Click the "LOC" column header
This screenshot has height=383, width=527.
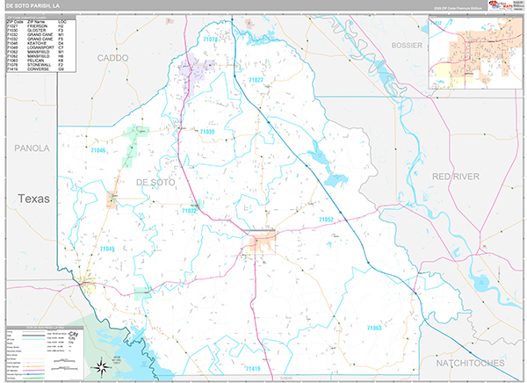point(62,22)
